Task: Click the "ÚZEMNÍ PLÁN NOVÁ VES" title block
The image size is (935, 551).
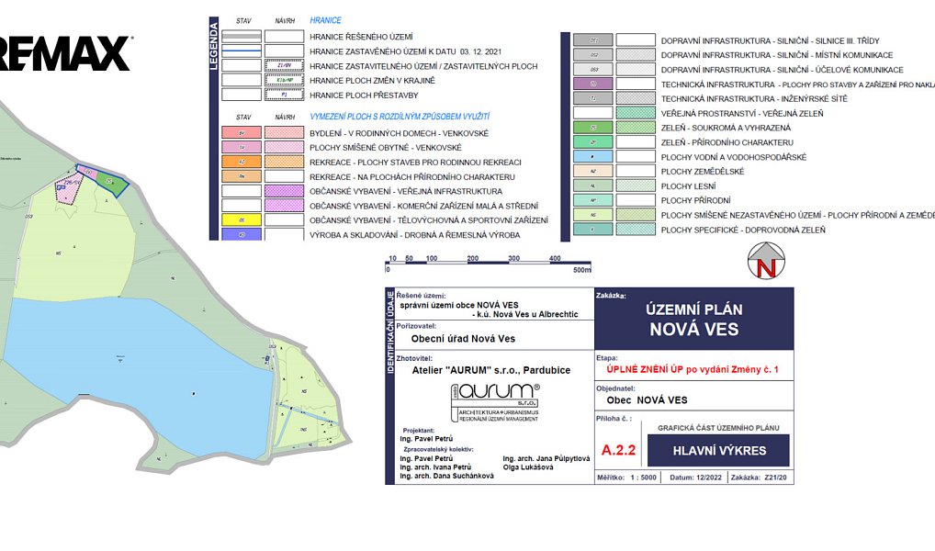Action: [x=694, y=319]
